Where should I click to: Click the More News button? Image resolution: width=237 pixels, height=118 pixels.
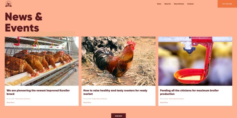[x=118, y=116]
